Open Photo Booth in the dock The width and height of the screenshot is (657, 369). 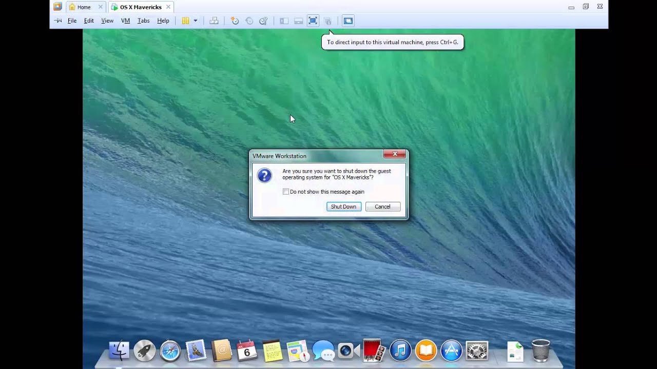(x=374, y=351)
